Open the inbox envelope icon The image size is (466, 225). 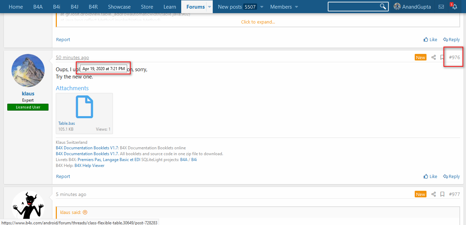tap(441, 7)
